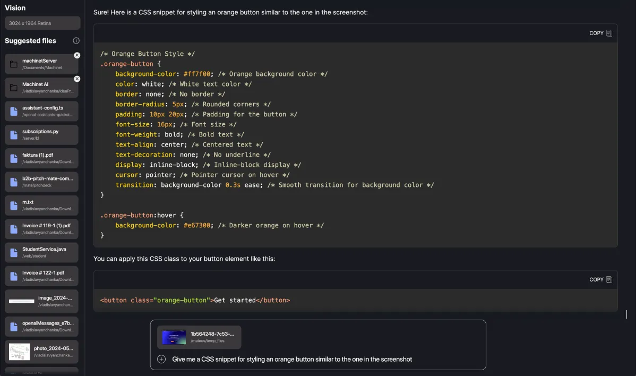Select the assistant-config.ts file icon

point(14,111)
